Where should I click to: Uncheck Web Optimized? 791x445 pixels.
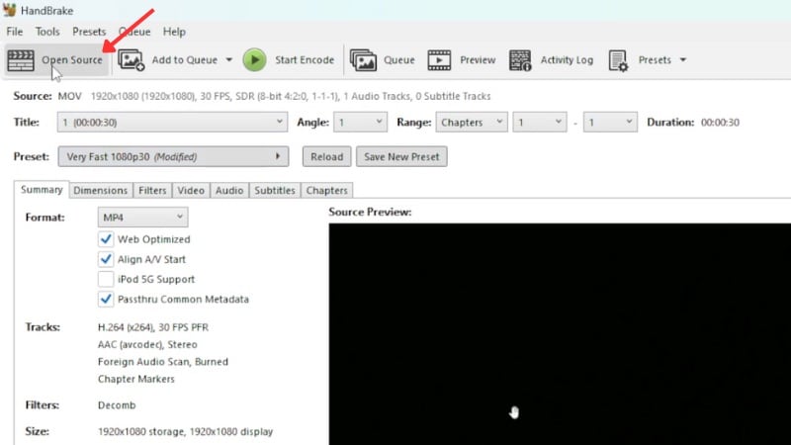[x=106, y=239]
